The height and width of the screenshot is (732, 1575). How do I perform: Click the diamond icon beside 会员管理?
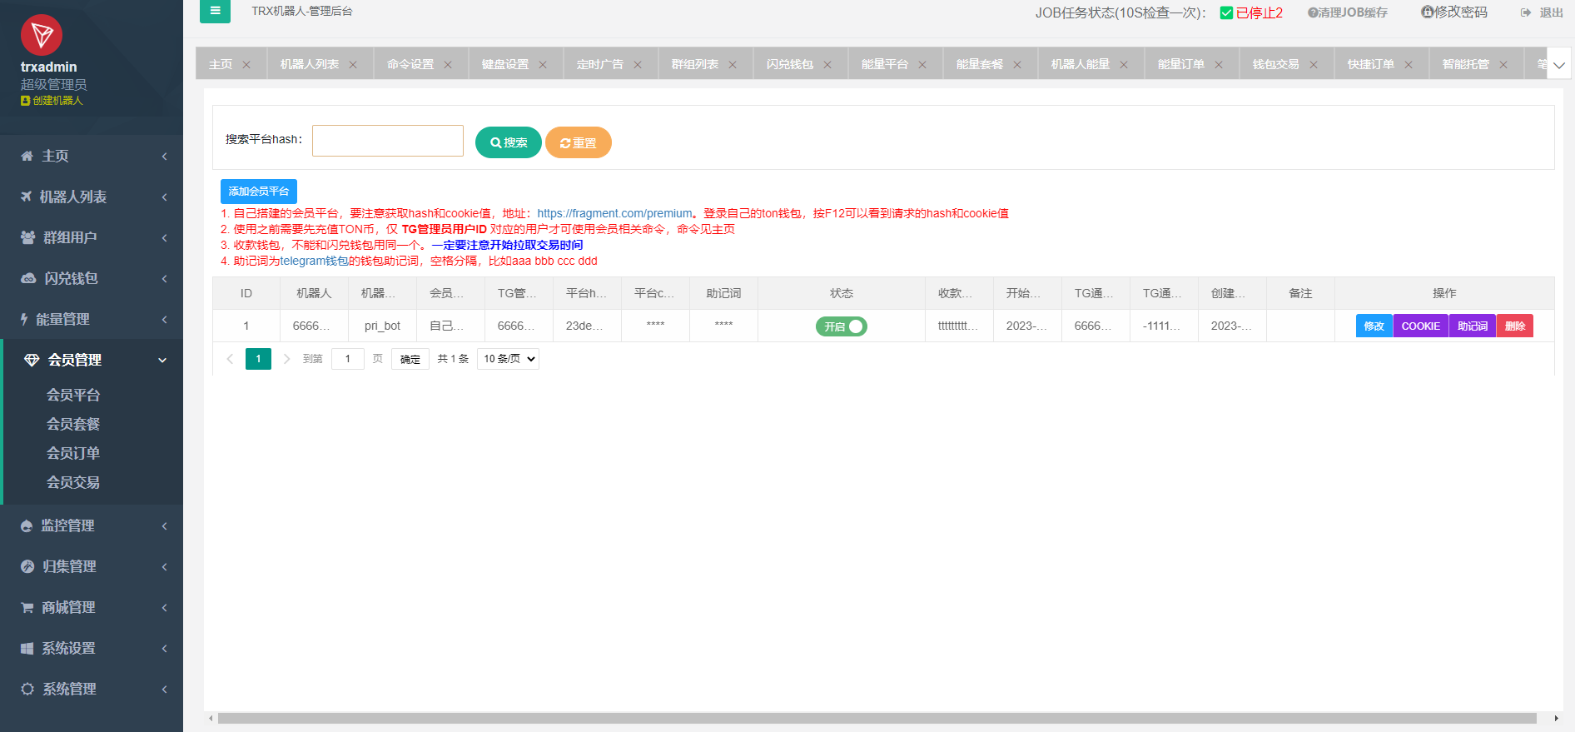point(32,360)
